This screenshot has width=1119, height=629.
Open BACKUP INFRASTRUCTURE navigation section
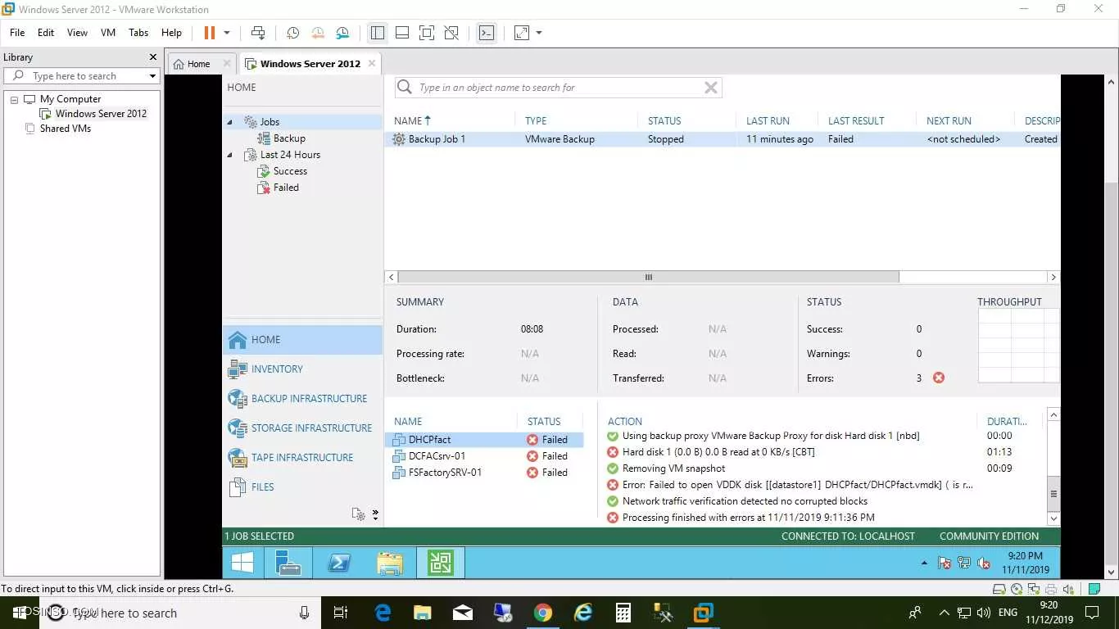click(x=302, y=399)
